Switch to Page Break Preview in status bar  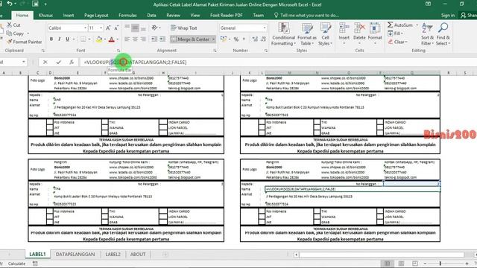point(415,264)
